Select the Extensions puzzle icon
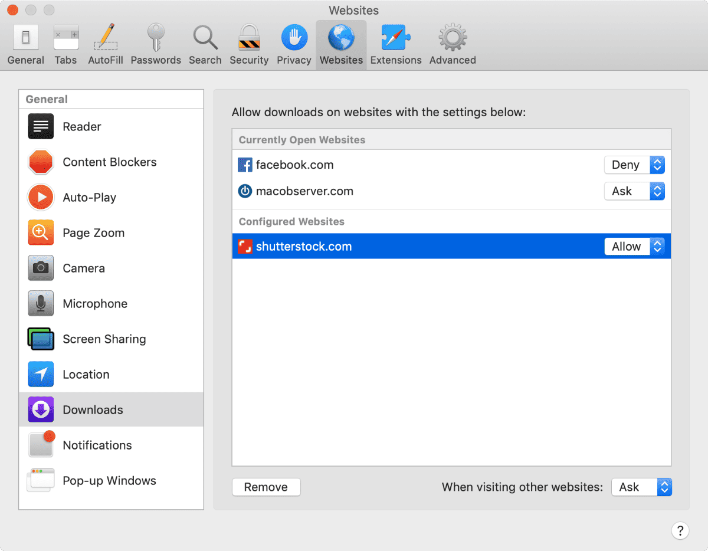The height and width of the screenshot is (551, 708). (395, 45)
